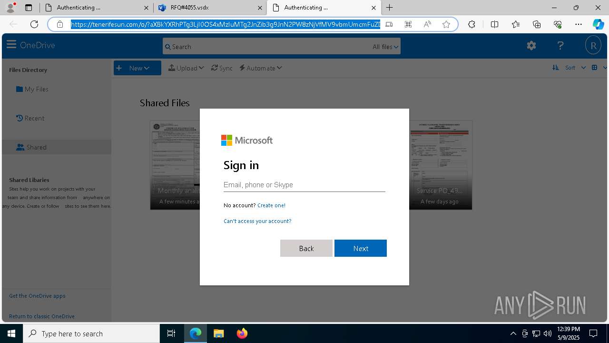Refresh the browser page
609x343 pixels.
(x=34, y=24)
